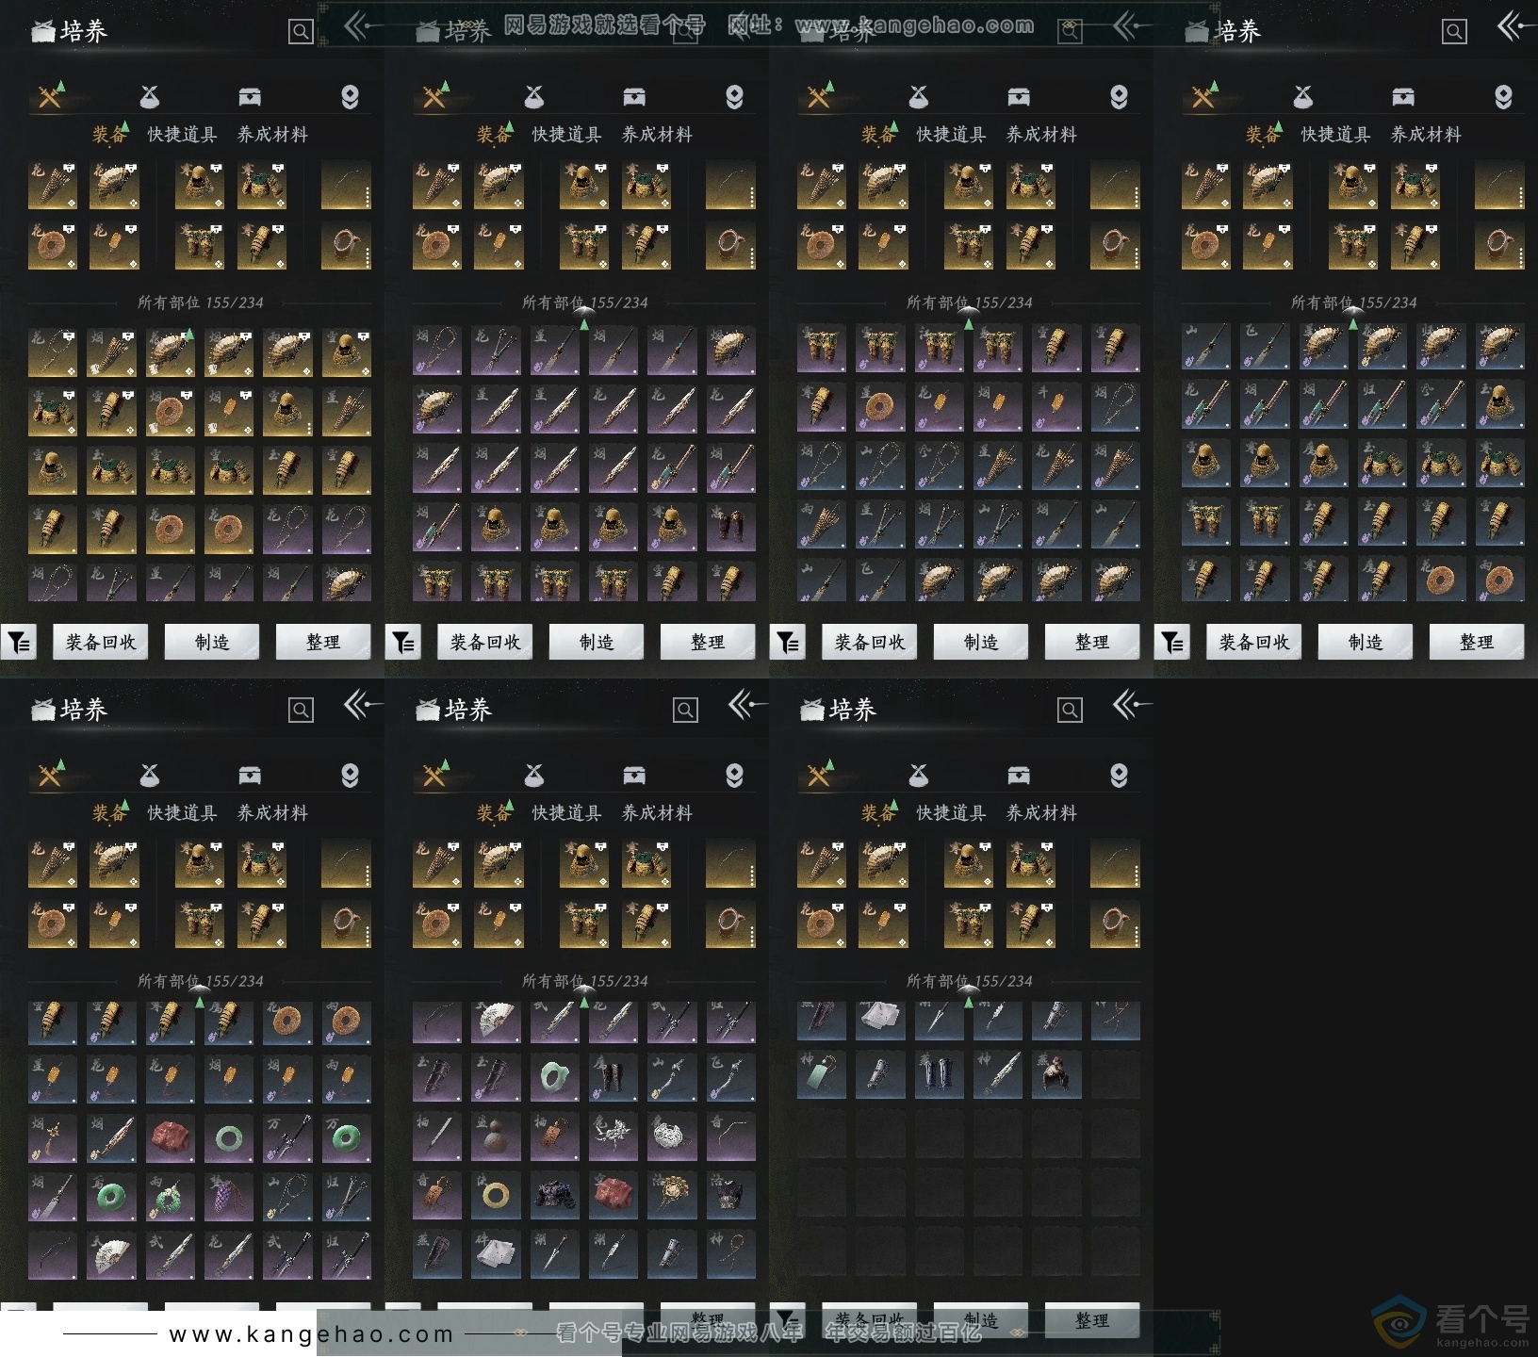Select jade pendant item in bottom-right panel grid
The width and height of the screenshot is (1538, 1357).
click(822, 1076)
